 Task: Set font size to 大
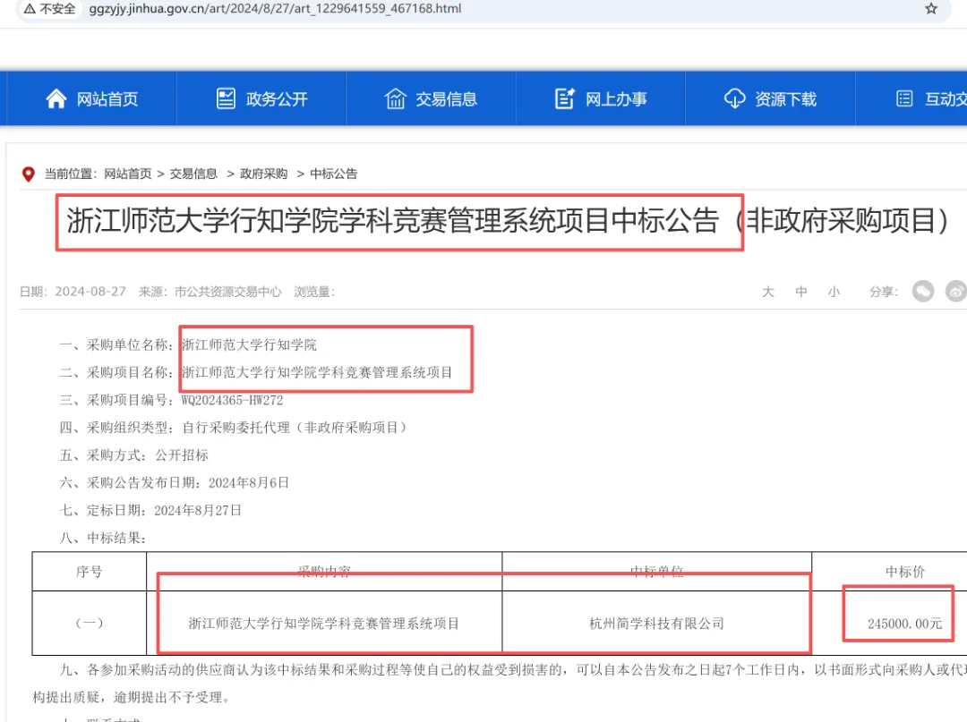tap(768, 292)
